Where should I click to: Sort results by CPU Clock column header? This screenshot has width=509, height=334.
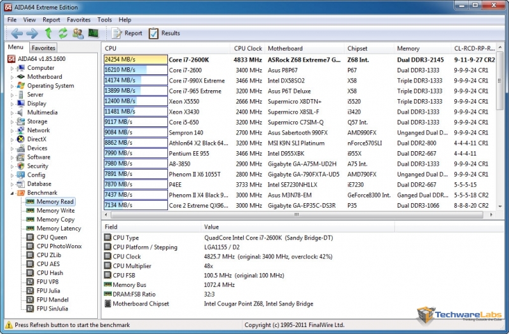pyautogui.click(x=248, y=48)
